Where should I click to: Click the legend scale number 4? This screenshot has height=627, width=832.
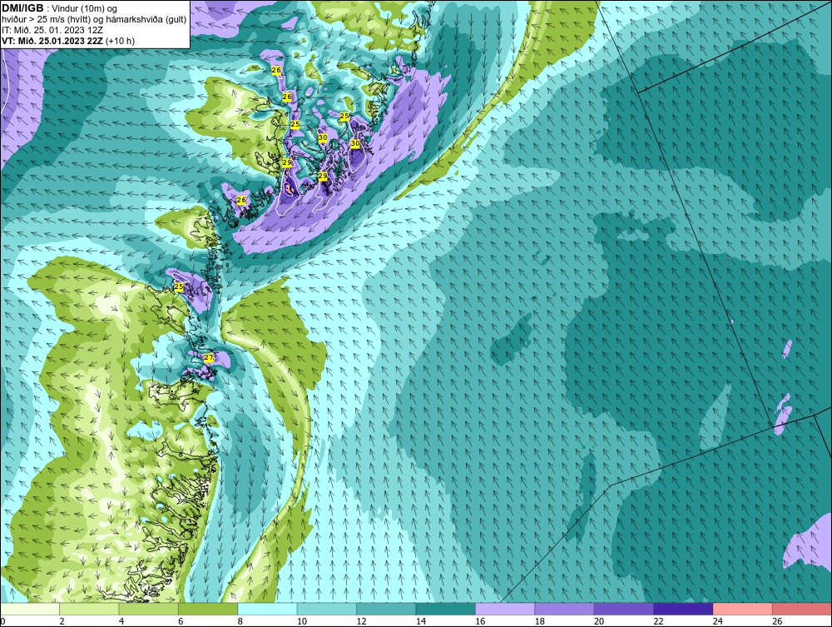[x=121, y=621]
